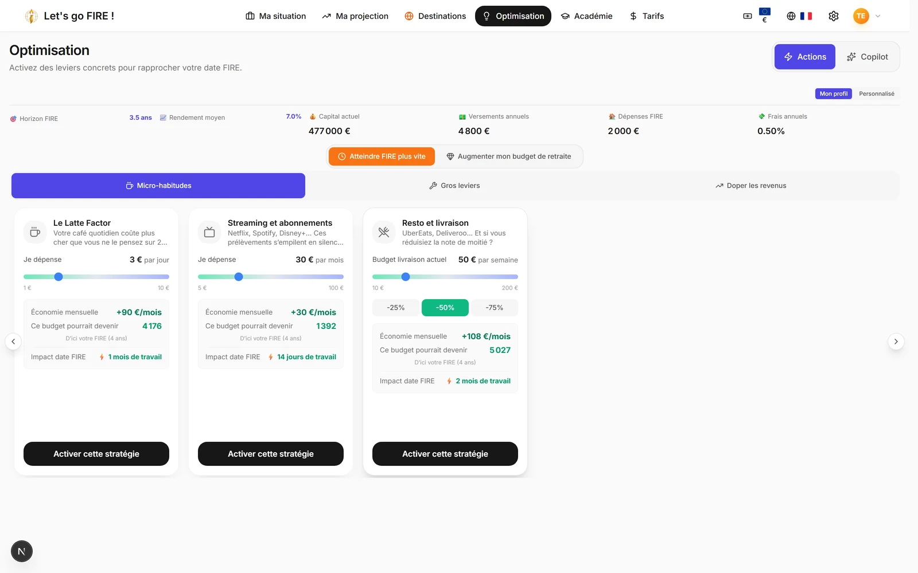918x573 pixels.
Task: Click the graduation cap icon beside Académie
Action: 565,16
